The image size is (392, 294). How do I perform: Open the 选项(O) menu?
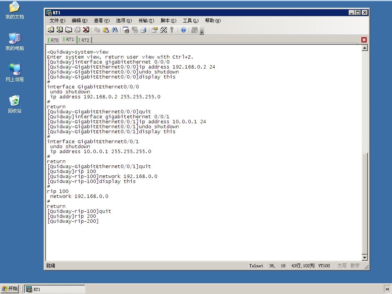(124, 21)
